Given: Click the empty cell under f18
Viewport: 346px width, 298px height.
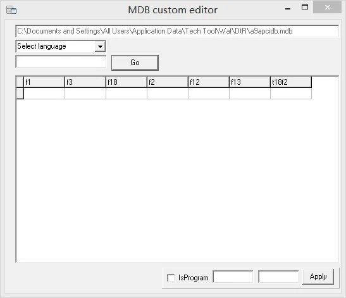Looking at the screenshot, I should click(x=127, y=94).
